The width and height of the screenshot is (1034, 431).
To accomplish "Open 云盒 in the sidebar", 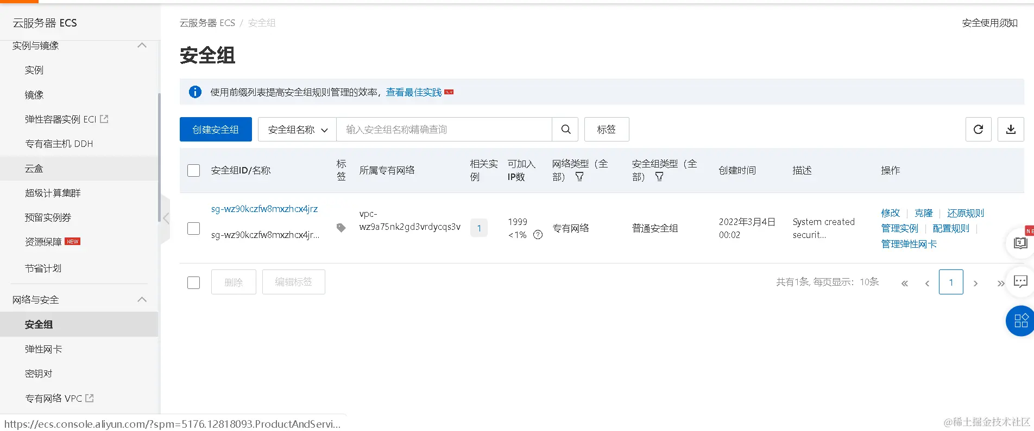I will tap(34, 169).
